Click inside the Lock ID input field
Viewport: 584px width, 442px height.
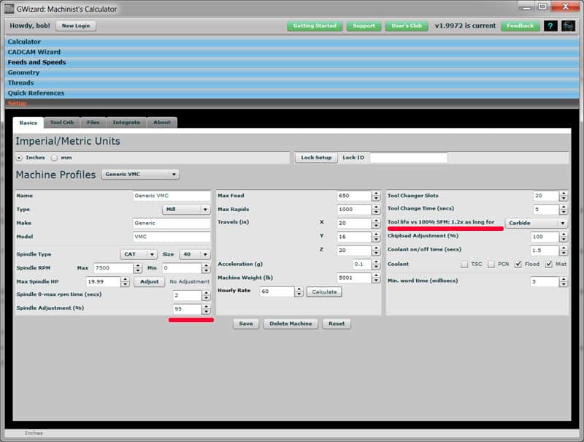coord(409,157)
